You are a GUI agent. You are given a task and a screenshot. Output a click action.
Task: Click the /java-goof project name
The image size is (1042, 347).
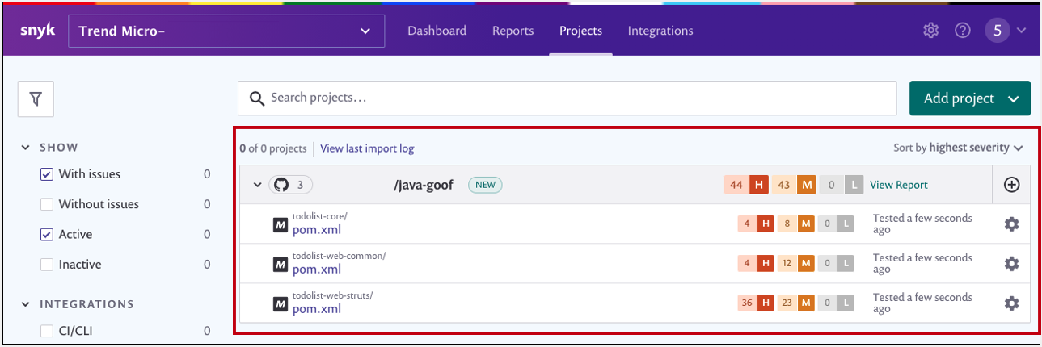[424, 185]
